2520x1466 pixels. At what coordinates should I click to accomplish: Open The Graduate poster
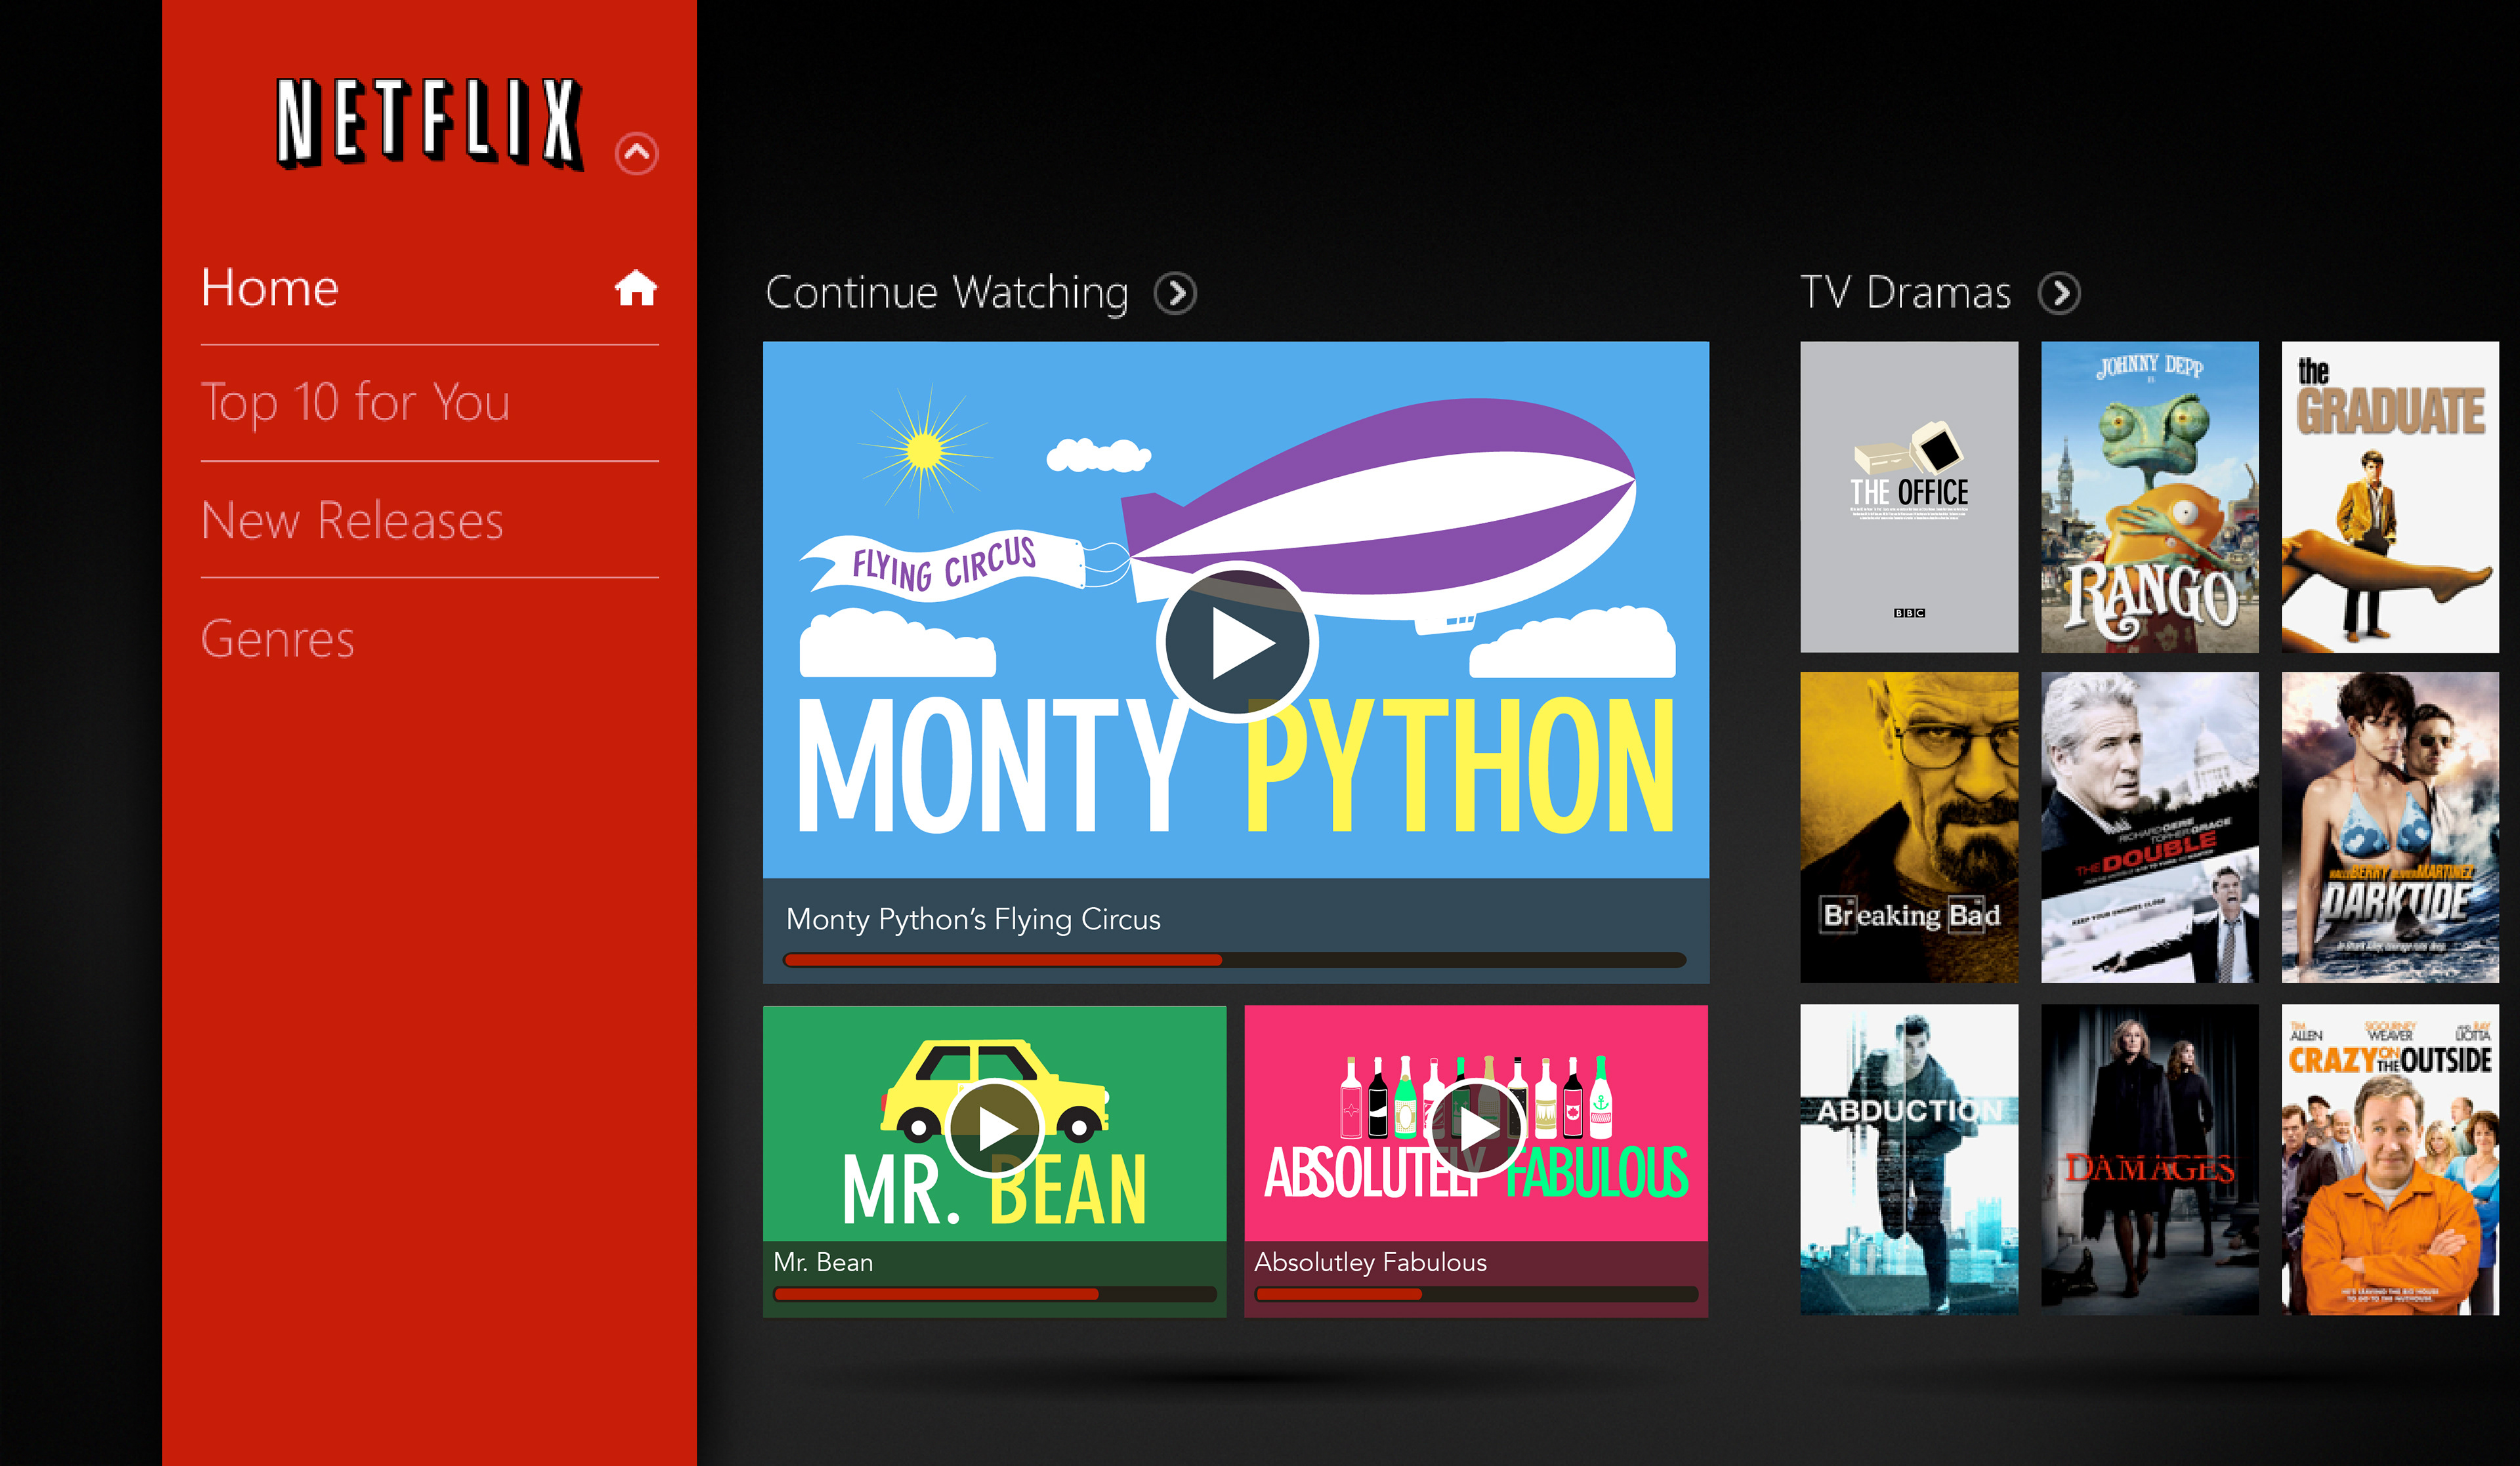[x=2390, y=497]
